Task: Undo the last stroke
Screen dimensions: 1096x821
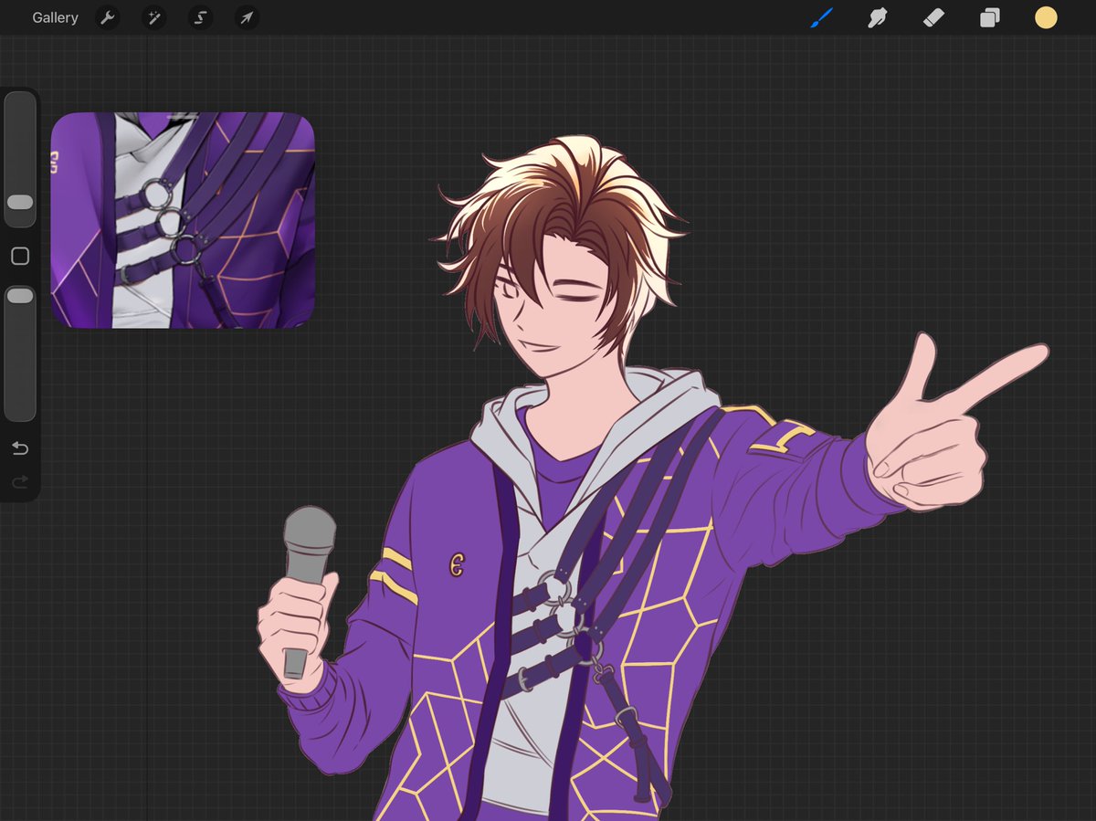Action: (x=20, y=448)
